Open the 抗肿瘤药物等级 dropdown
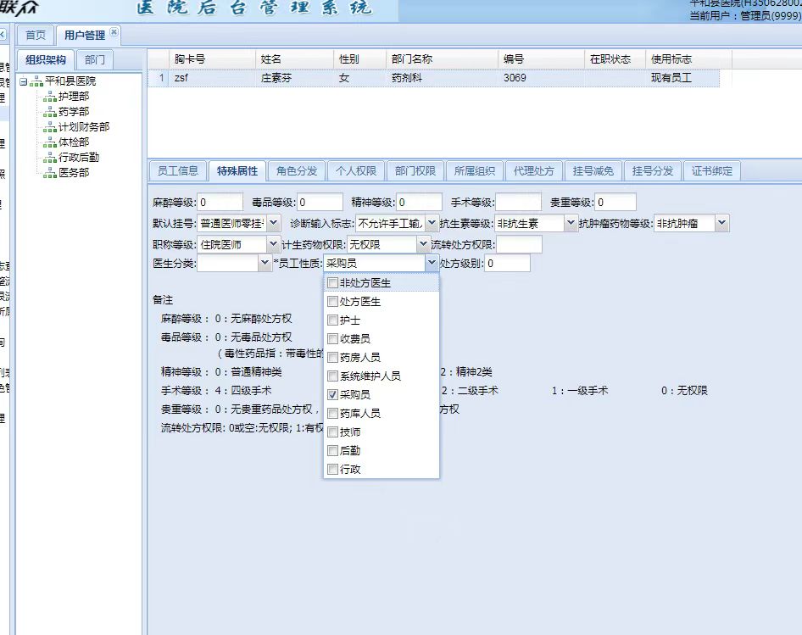The height and width of the screenshot is (635, 802). [x=721, y=223]
